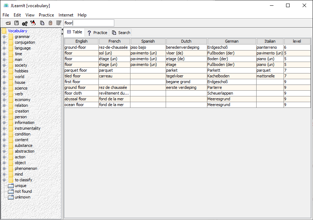Click the search field containing 'floor'
The image size is (313, 220).
(x=89, y=23)
